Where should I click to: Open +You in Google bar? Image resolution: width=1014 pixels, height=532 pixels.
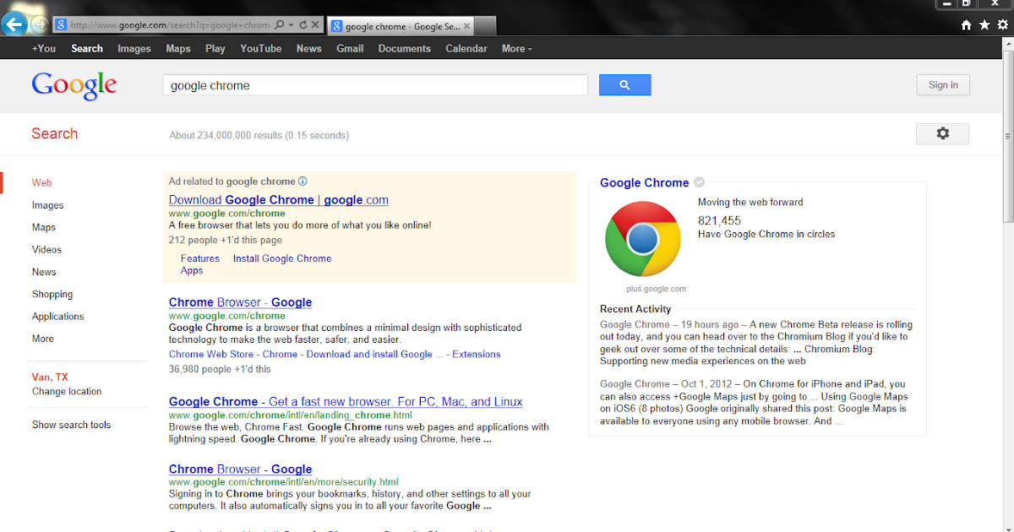pos(44,48)
